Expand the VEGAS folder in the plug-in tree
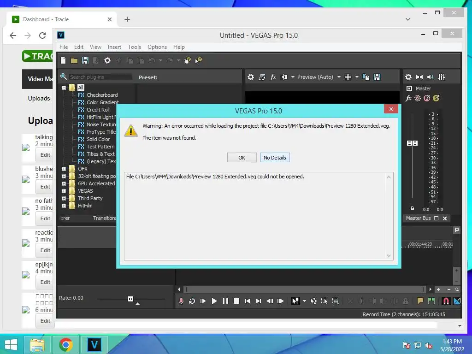The image size is (472, 354). (x=64, y=191)
